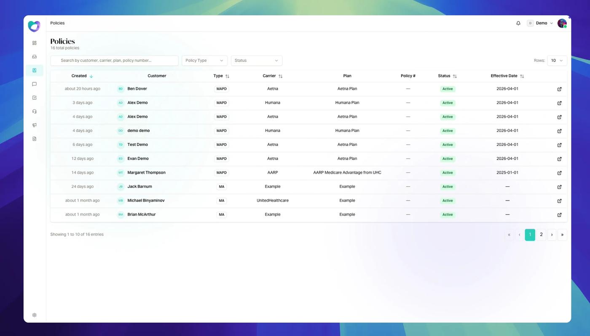Open the Rows per page dropdown

tap(557, 60)
